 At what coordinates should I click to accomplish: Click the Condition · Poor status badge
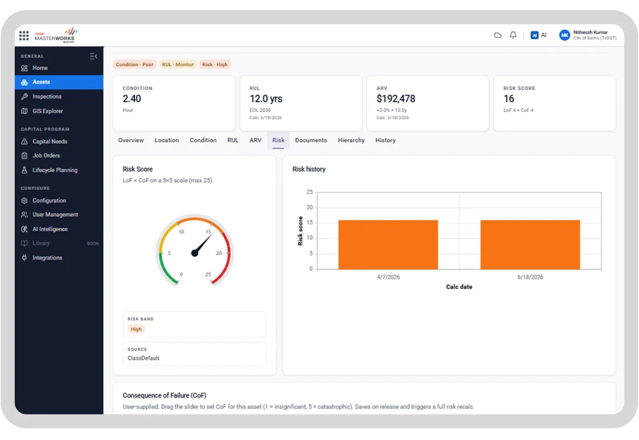coord(135,64)
